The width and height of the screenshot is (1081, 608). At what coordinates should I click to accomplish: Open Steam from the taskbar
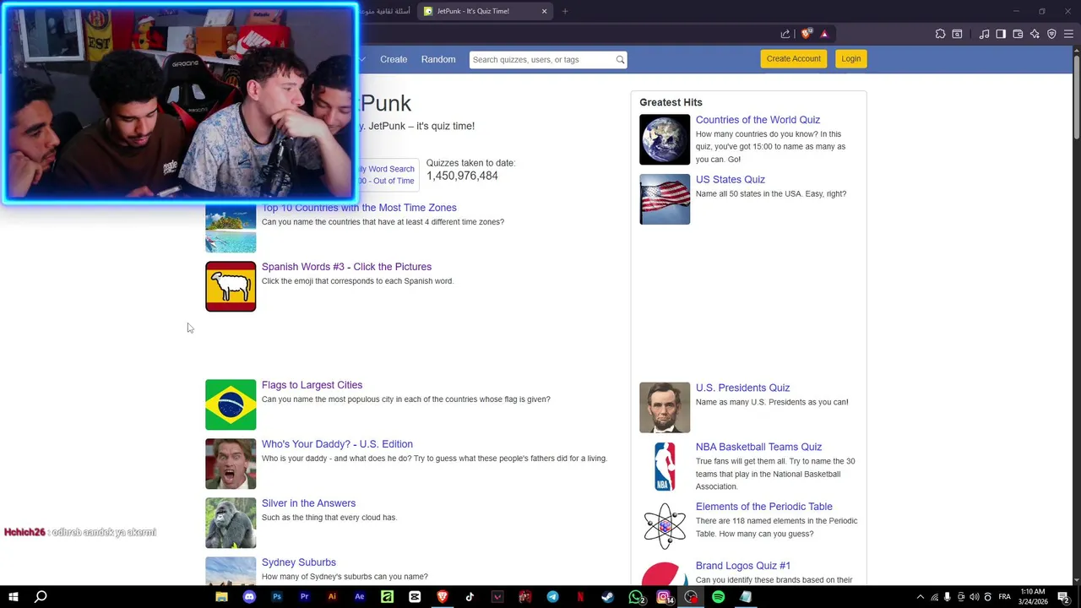(x=607, y=597)
